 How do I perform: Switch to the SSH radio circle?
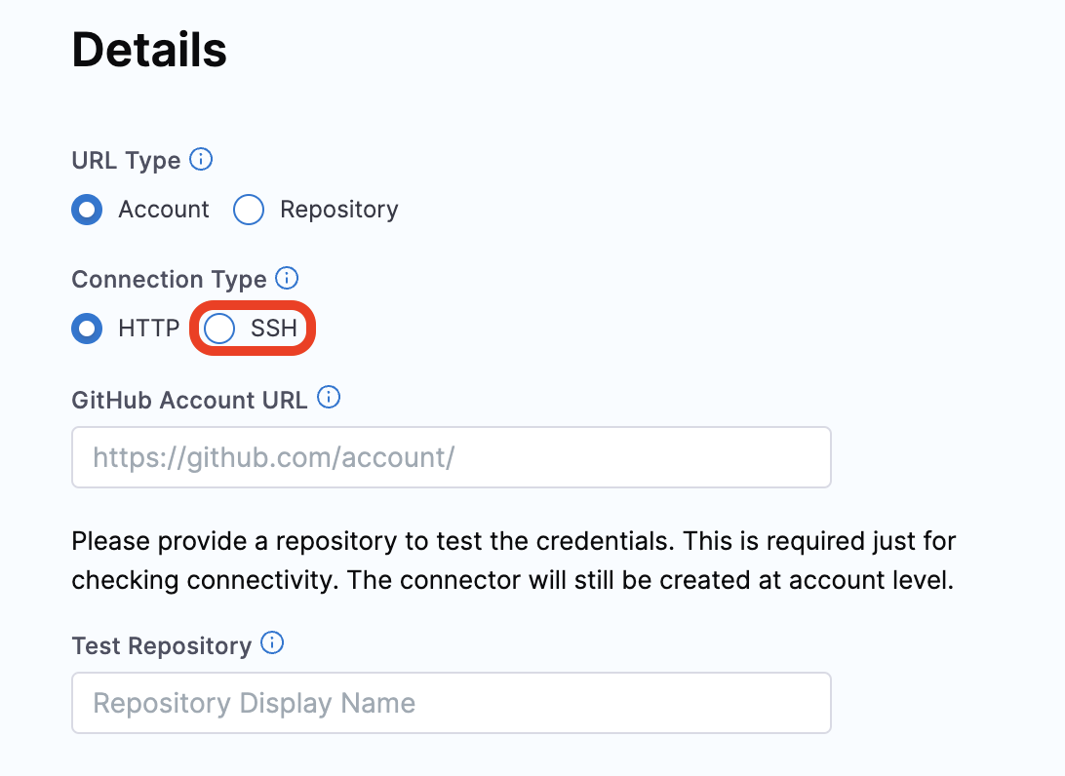click(x=219, y=329)
